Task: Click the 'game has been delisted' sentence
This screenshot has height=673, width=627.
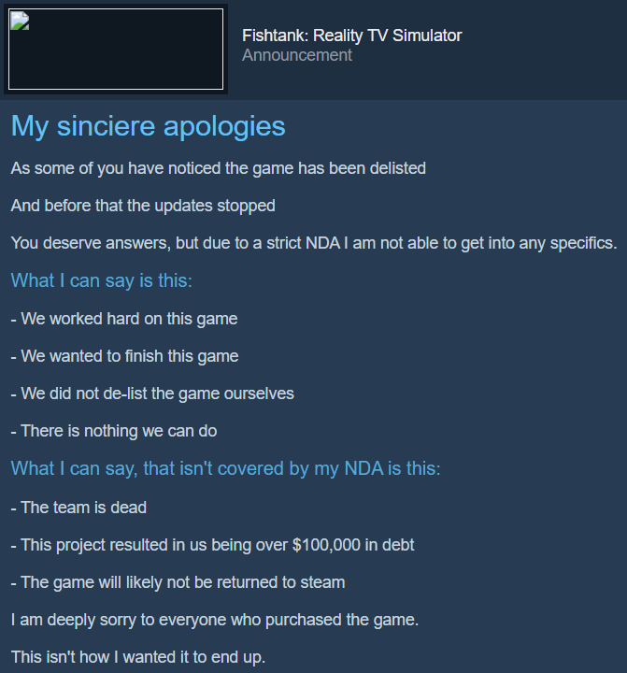Action: 219,168
